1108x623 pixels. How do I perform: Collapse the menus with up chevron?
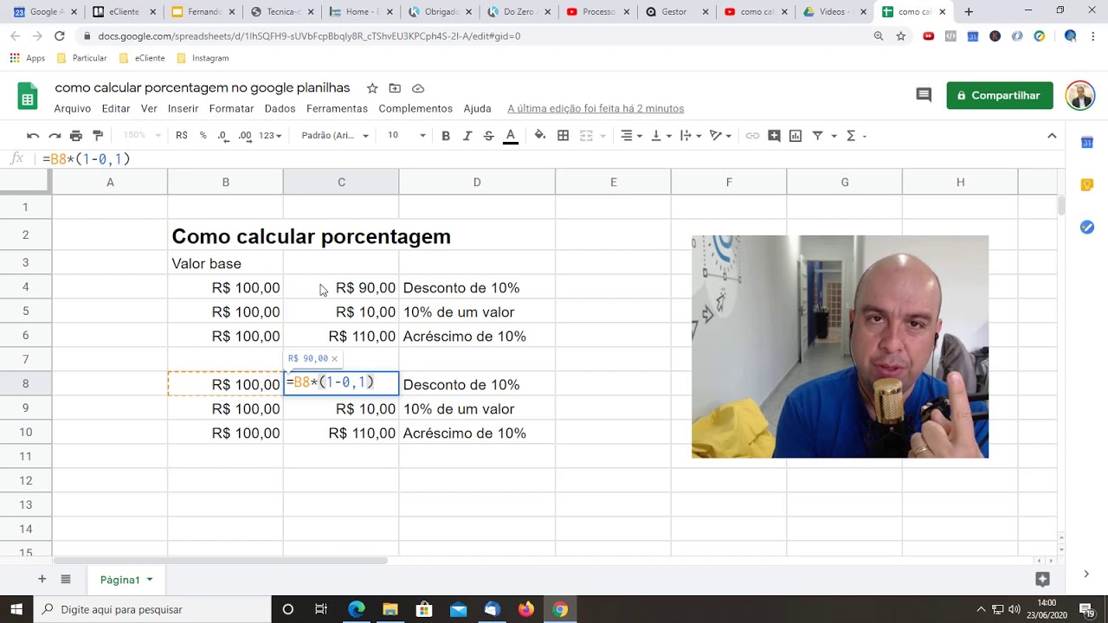[1052, 136]
